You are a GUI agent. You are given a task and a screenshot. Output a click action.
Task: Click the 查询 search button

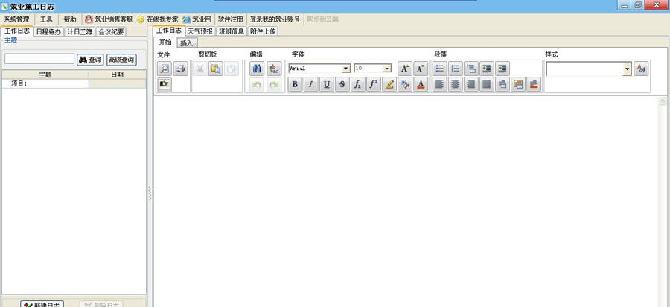point(90,60)
